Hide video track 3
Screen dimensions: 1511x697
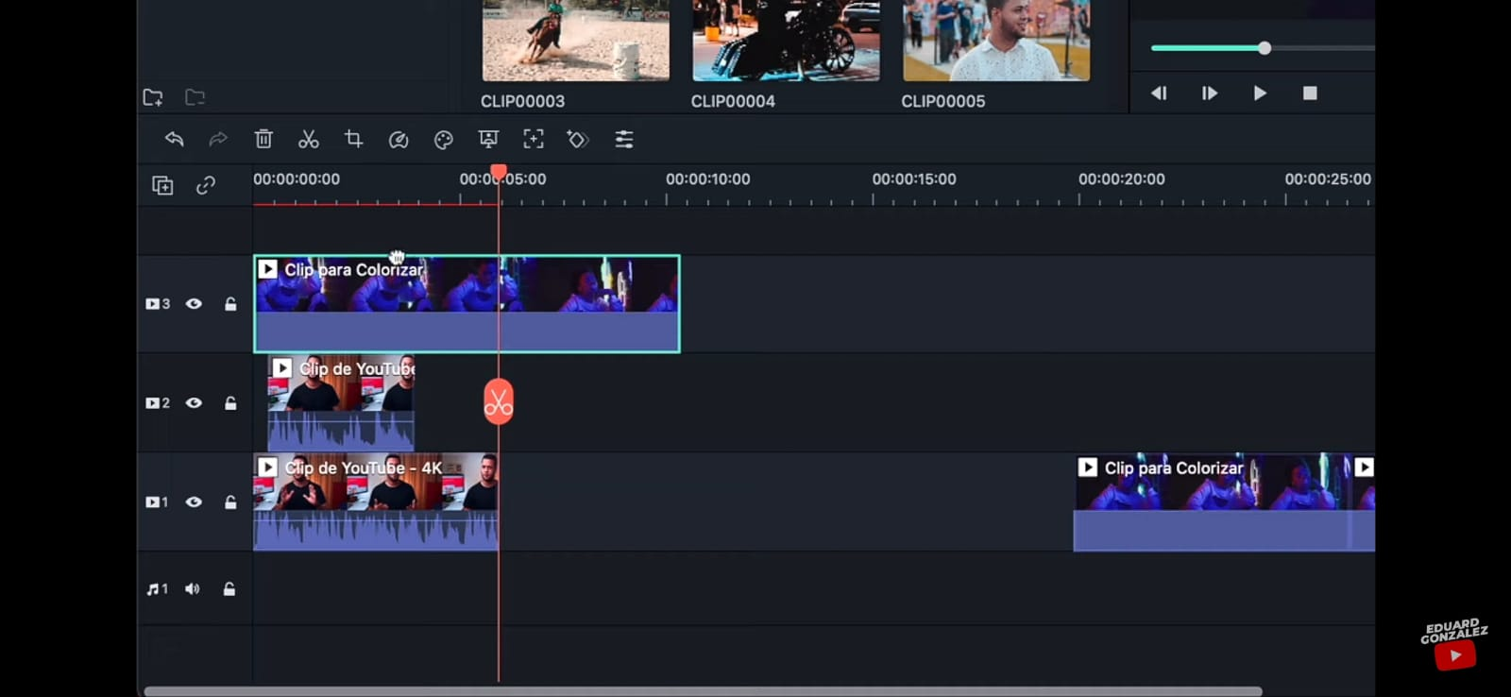click(194, 304)
